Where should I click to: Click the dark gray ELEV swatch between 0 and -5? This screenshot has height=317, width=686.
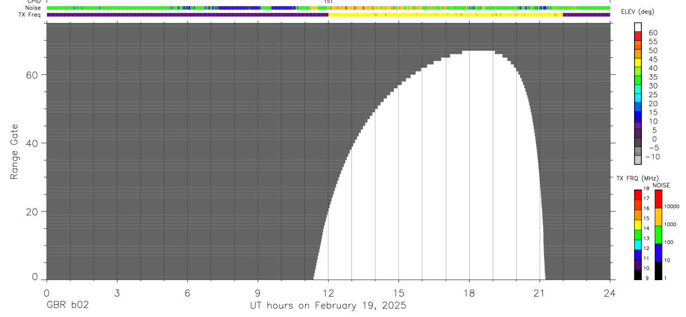click(x=637, y=142)
